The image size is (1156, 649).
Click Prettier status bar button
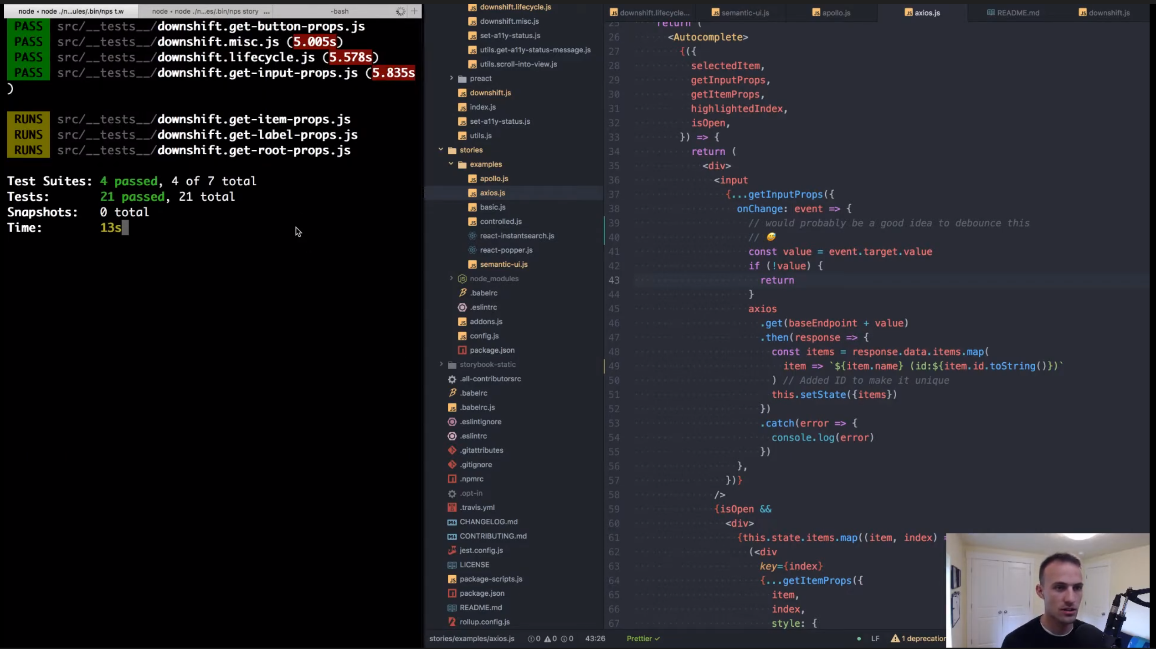point(642,639)
